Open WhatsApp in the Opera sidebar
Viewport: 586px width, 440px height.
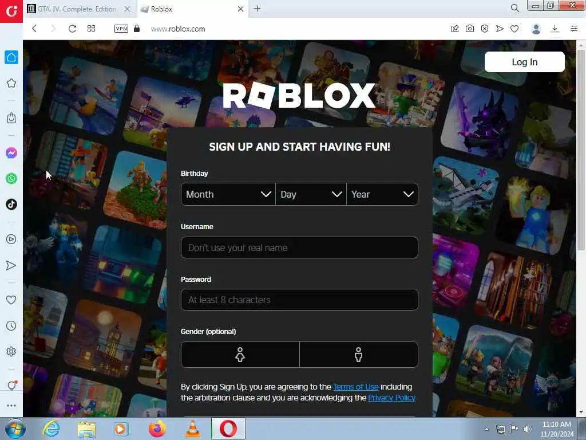point(11,179)
